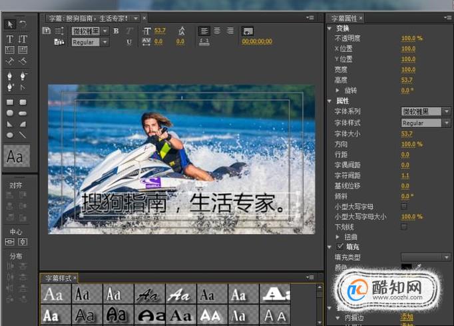Viewport: 454px width, 326px height.
Task: Select the Vertical Area Type tool
Action: [x=23, y=50]
